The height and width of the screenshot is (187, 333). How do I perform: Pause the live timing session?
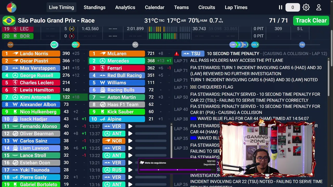[x=280, y=8]
